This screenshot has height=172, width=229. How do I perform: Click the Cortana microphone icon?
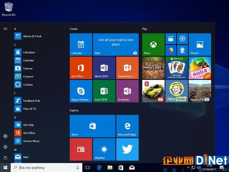78,167
